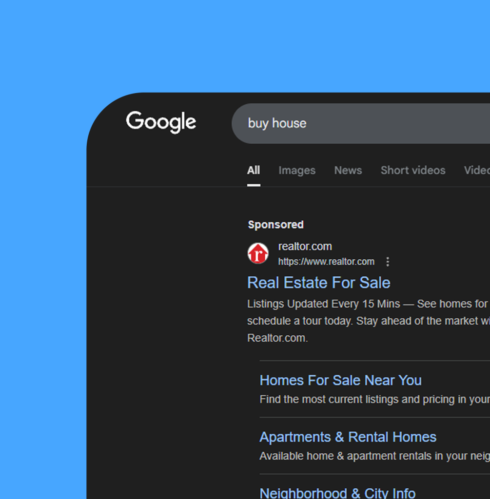
Task: Open the three-dot ad options menu
Action: point(388,262)
